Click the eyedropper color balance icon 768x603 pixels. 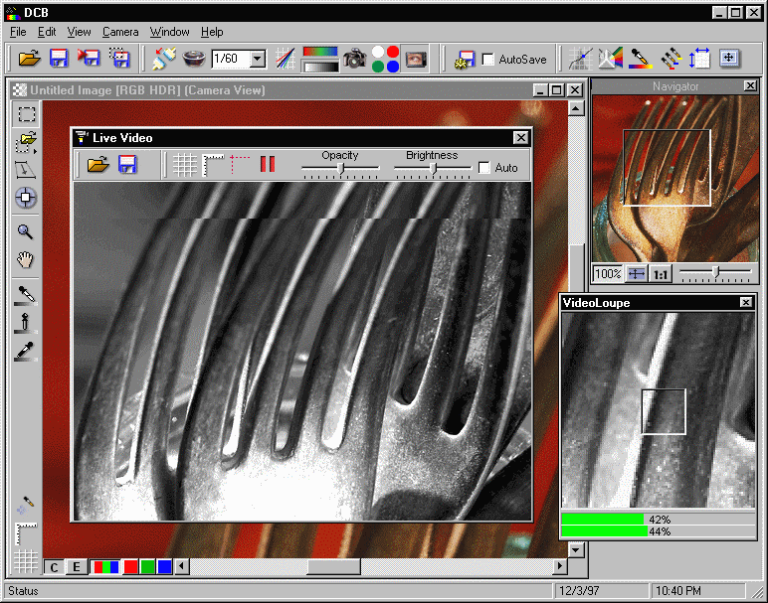[640, 59]
